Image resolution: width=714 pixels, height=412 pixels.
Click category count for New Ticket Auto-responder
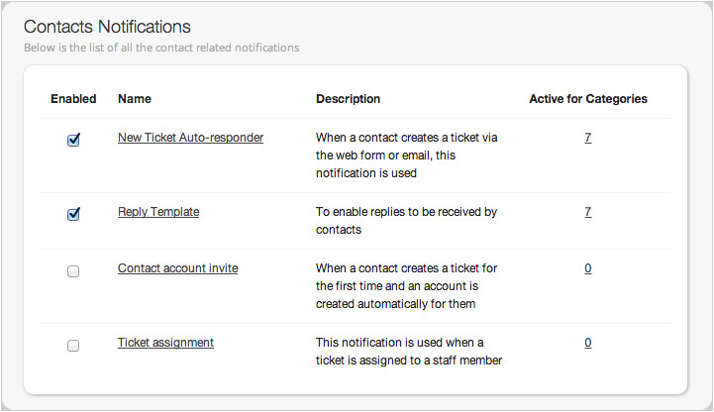(x=588, y=138)
